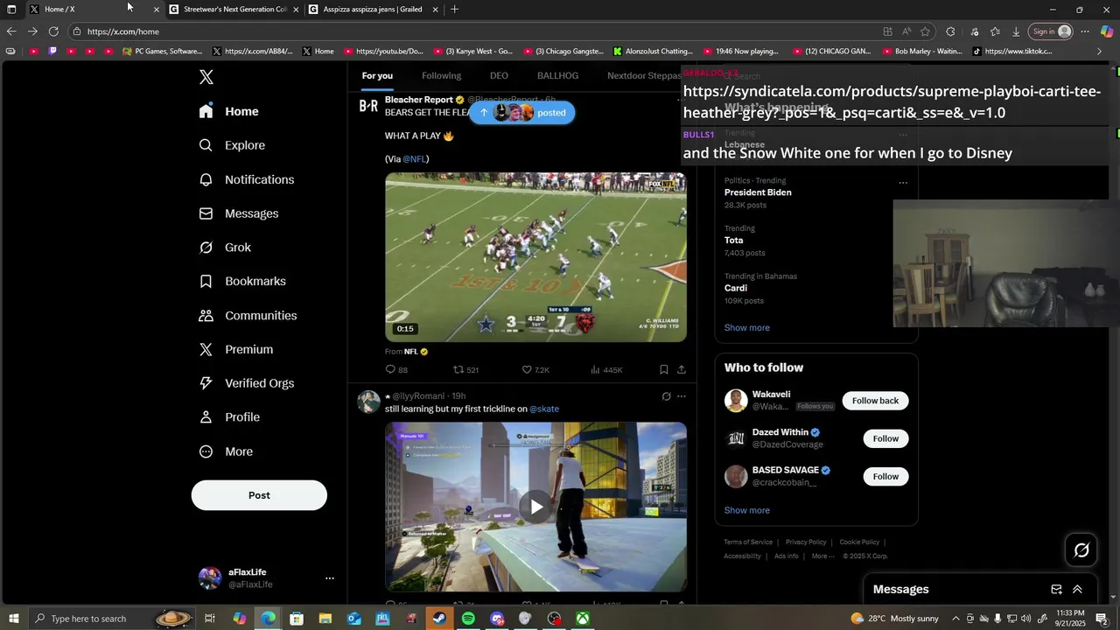Open browser Extensions menu
The image size is (1120, 630).
(950, 31)
